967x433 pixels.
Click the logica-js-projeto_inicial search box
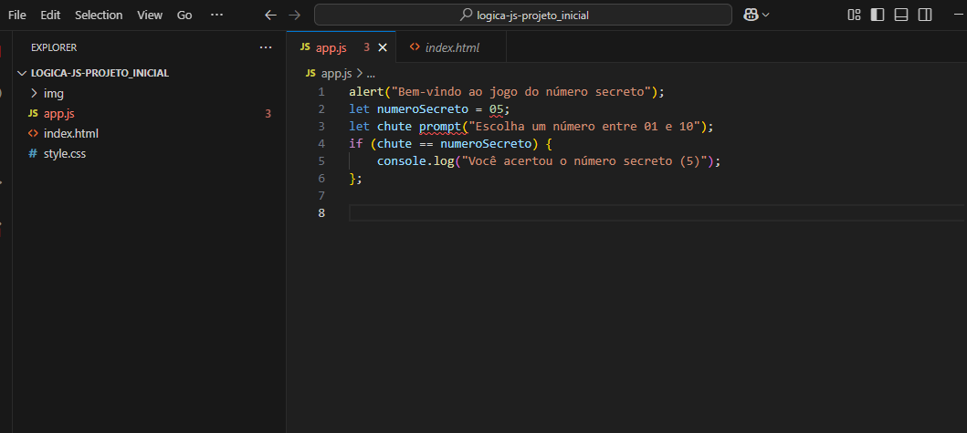[523, 15]
